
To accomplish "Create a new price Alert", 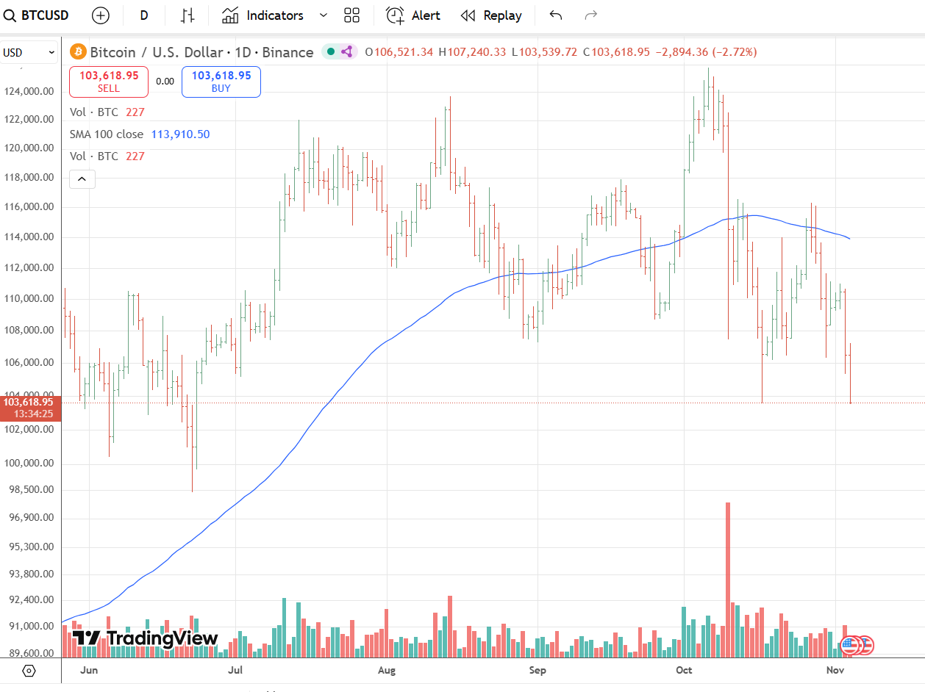I will (413, 15).
